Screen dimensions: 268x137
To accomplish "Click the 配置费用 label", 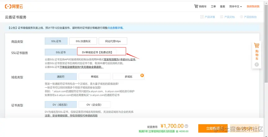I will click(152, 127).
